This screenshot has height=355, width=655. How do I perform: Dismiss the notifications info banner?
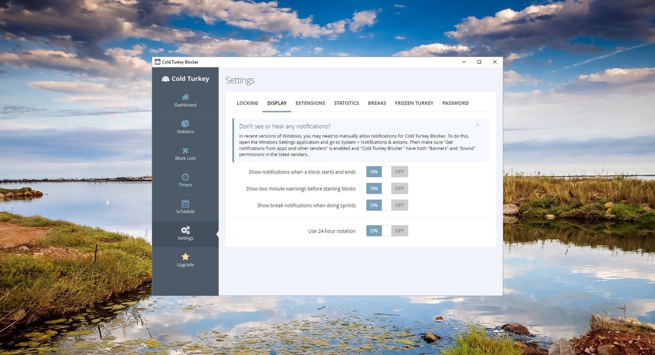477,125
